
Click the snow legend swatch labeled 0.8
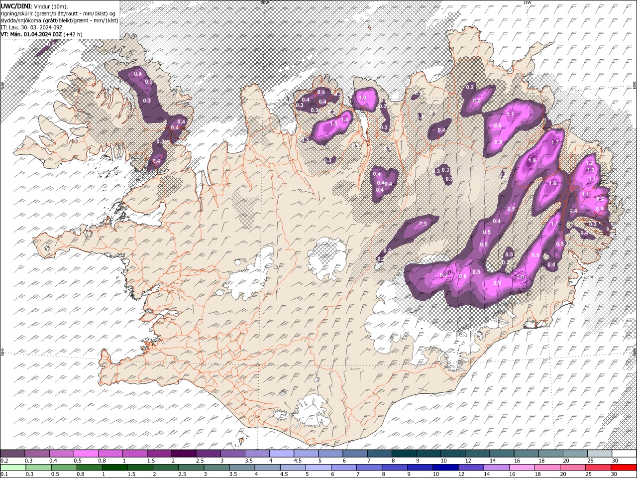pos(110,454)
